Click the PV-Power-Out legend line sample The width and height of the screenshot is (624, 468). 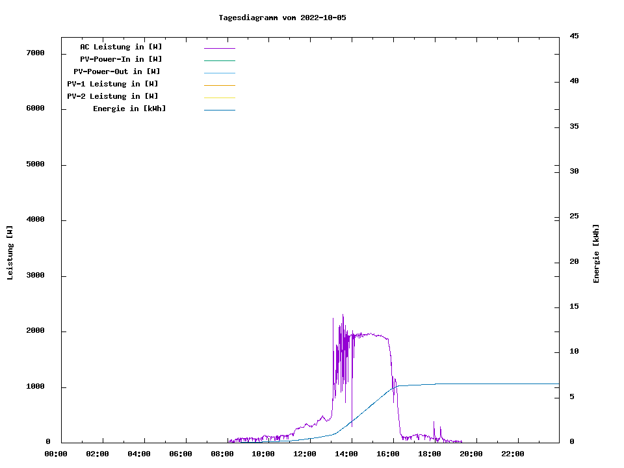(219, 73)
